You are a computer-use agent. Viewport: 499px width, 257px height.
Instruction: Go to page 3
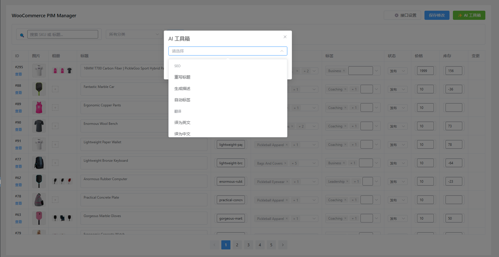[x=248, y=245]
